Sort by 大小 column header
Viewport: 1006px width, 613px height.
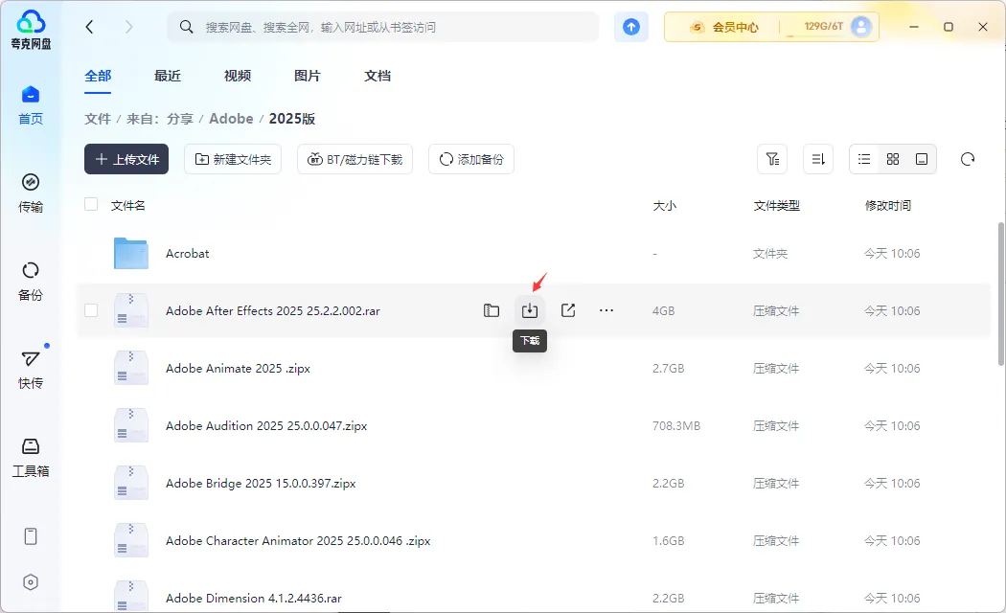click(x=665, y=205)
